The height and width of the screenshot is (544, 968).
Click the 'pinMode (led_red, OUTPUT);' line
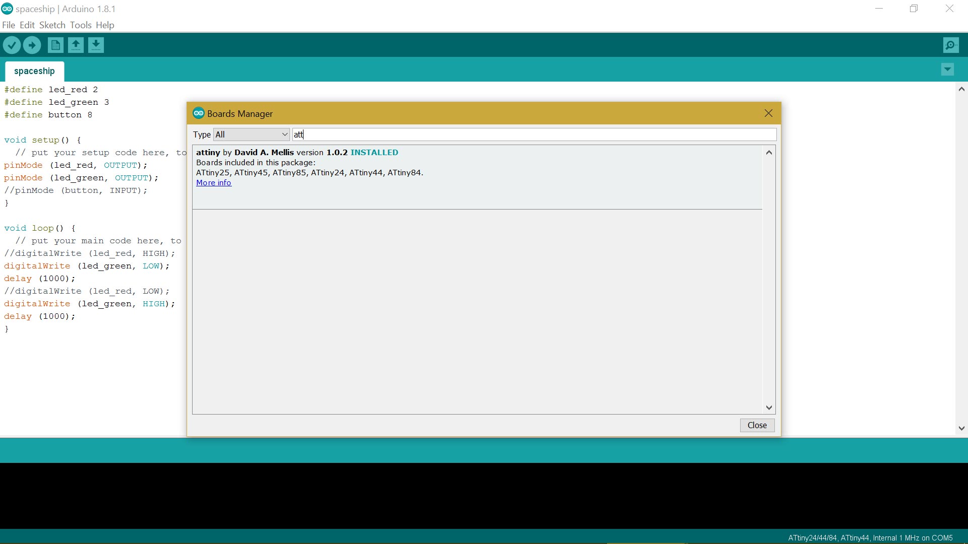(76, 165)
